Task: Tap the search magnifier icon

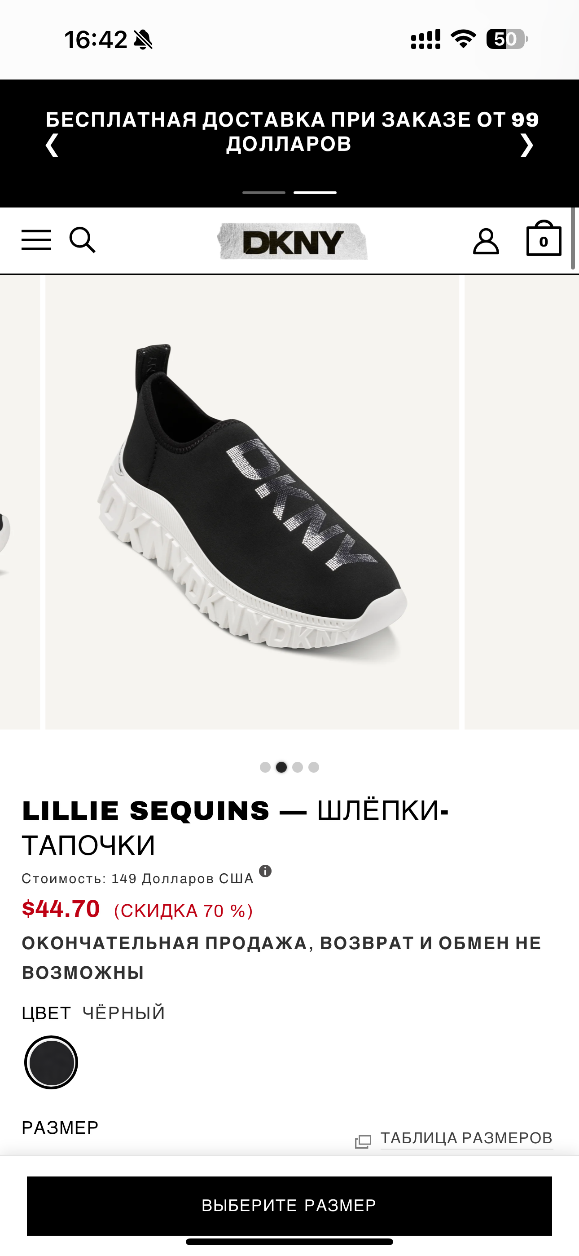Action: tap(83, 240)
